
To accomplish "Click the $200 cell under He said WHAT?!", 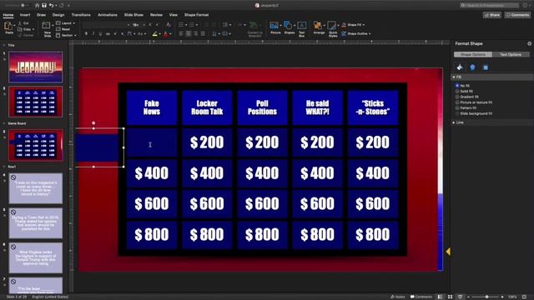I will click(317, 142).
